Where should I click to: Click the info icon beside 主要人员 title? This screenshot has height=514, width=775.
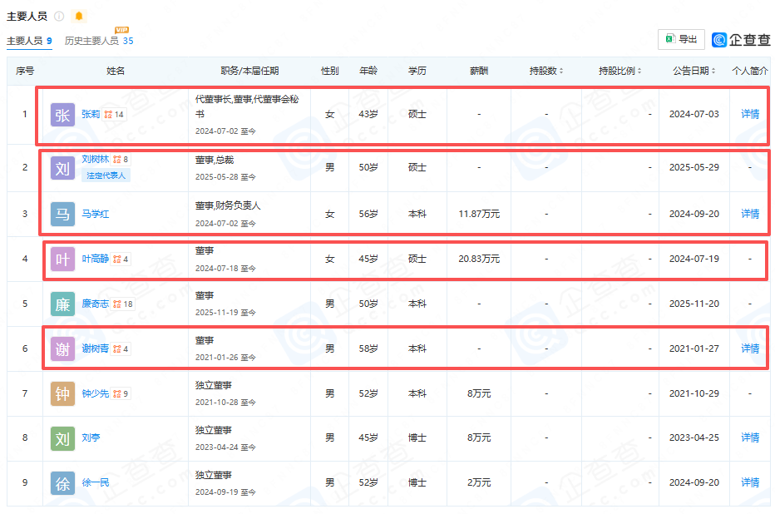[x=59, y=17]
